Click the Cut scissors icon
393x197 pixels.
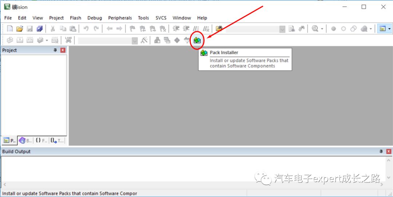pyautogui.click(x=53, y=29)
